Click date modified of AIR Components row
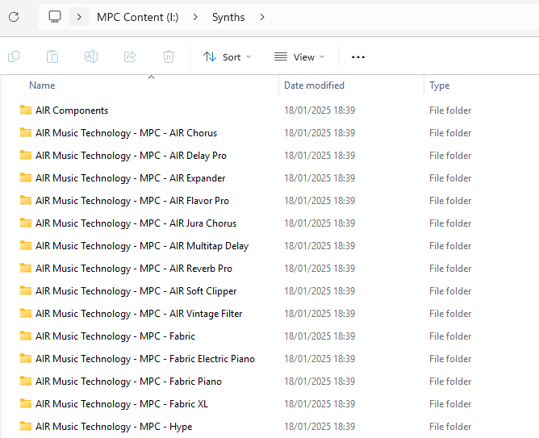Screen dimensions: 539x438 point(320,111)
